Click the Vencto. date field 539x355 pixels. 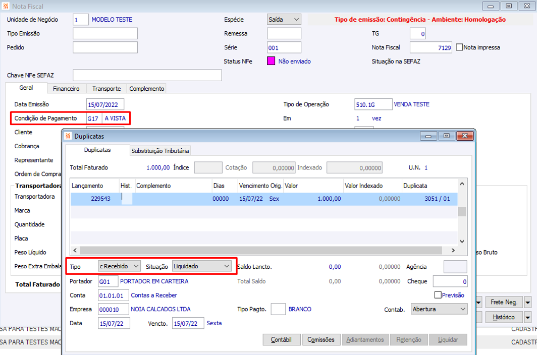pos(188,323)
